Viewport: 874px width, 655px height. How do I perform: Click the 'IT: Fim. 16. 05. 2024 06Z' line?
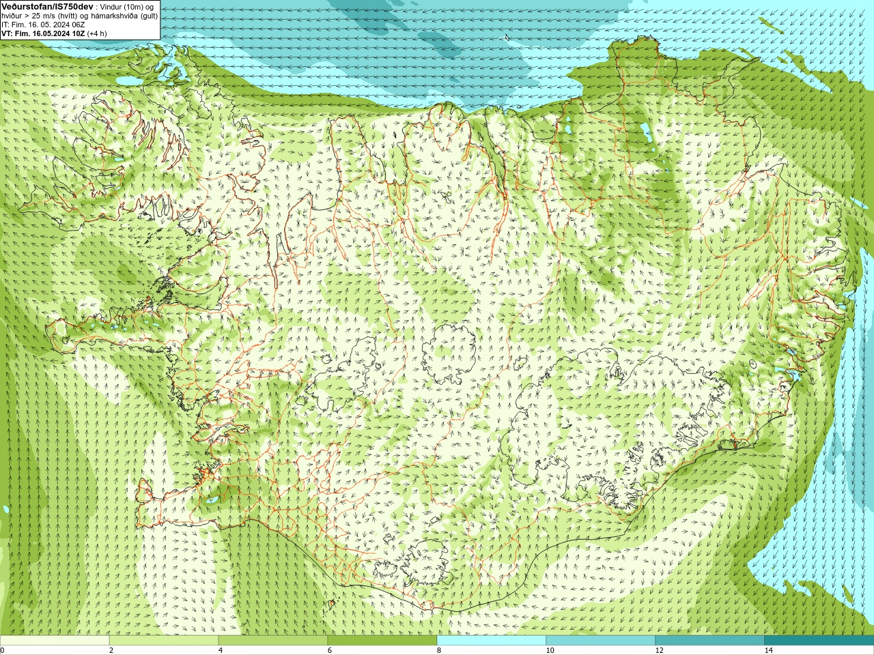pos(43,25)
